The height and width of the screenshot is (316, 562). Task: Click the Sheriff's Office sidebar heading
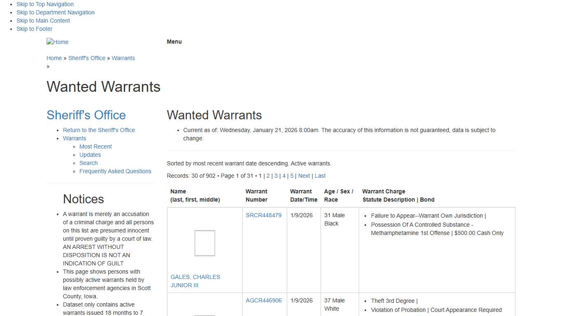(86, 115)
